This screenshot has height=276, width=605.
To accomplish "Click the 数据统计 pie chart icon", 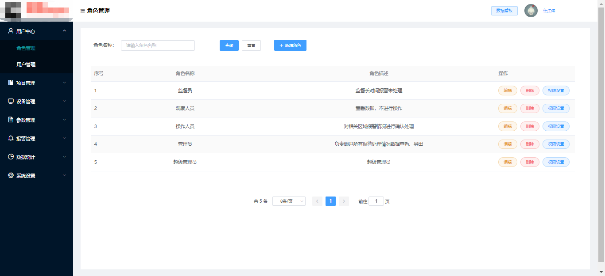I will (x=11, y=157).
